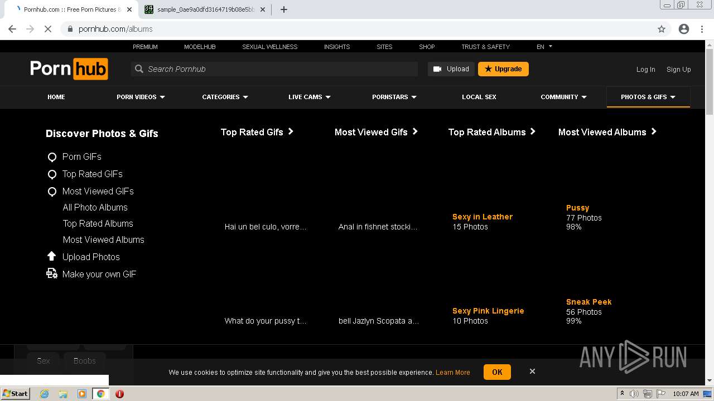Screen dimensions: 714x401
Task: Click the orange Upgrade button
Action: [x=503, y=69]
